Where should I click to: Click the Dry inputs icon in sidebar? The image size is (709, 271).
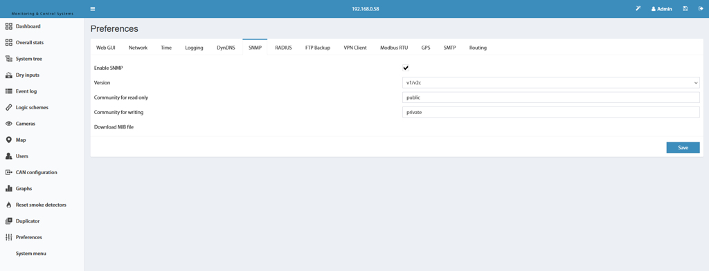coord(8,75)
